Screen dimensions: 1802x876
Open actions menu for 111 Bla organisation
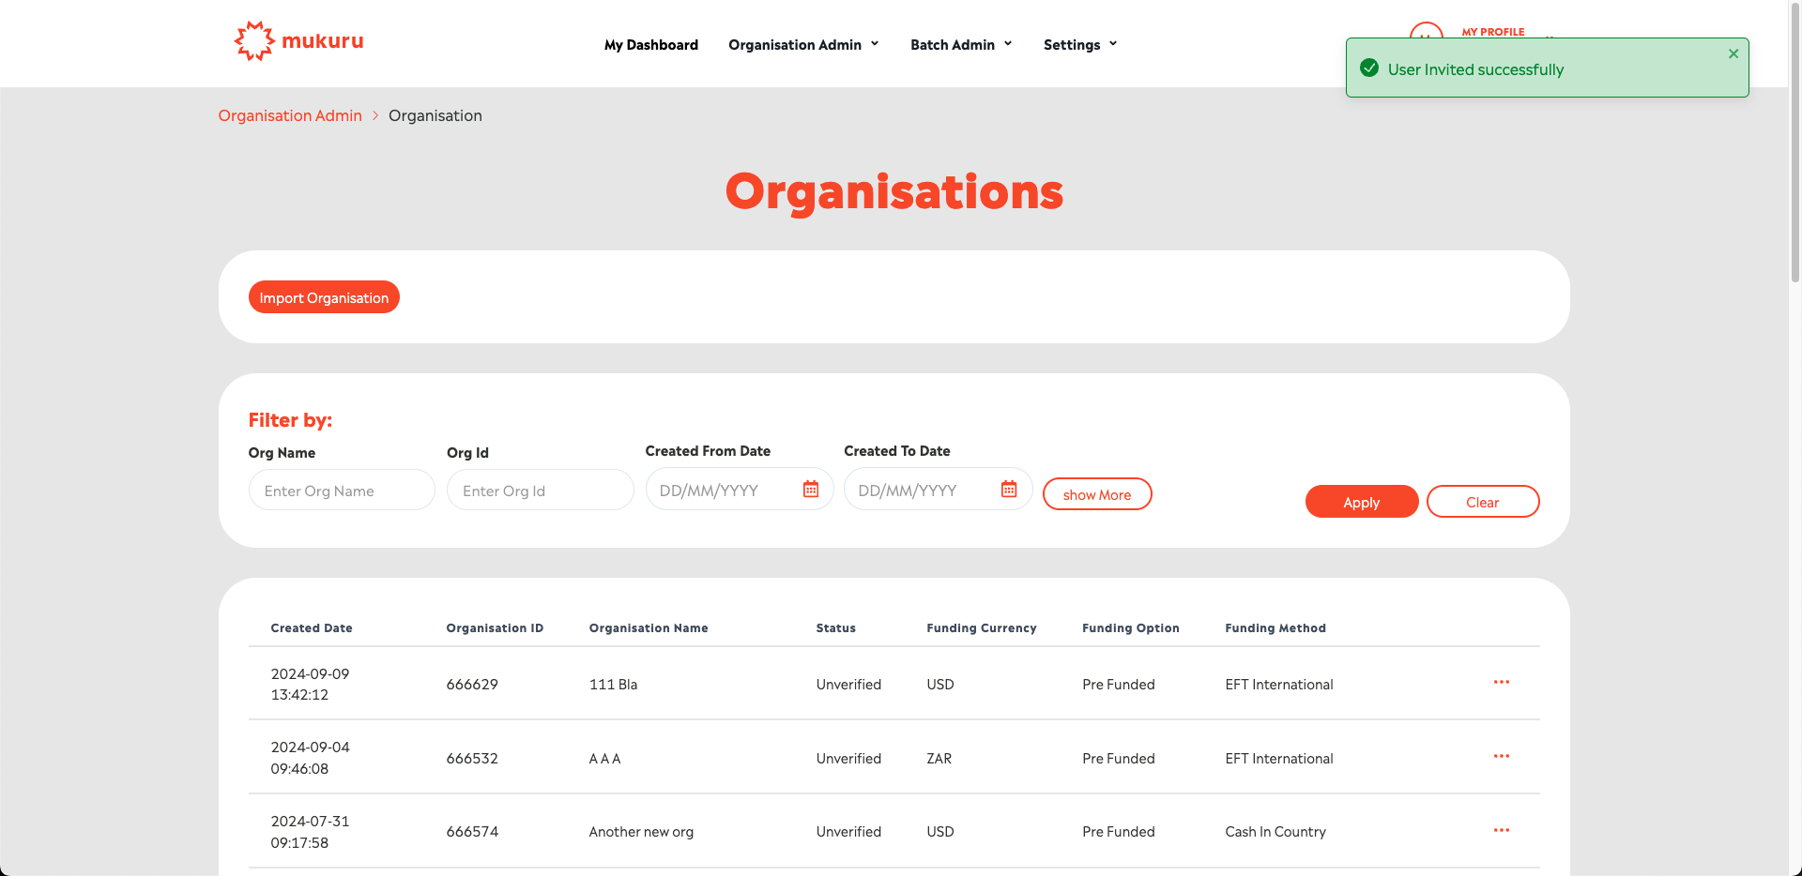(1501, 683)
